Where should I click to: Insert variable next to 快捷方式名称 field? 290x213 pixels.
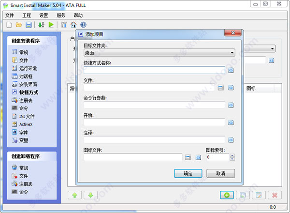(x=231, y=70)
